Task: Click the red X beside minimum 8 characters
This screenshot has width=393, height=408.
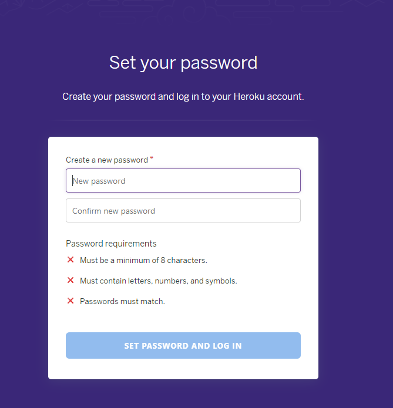Action: (70, 259)
